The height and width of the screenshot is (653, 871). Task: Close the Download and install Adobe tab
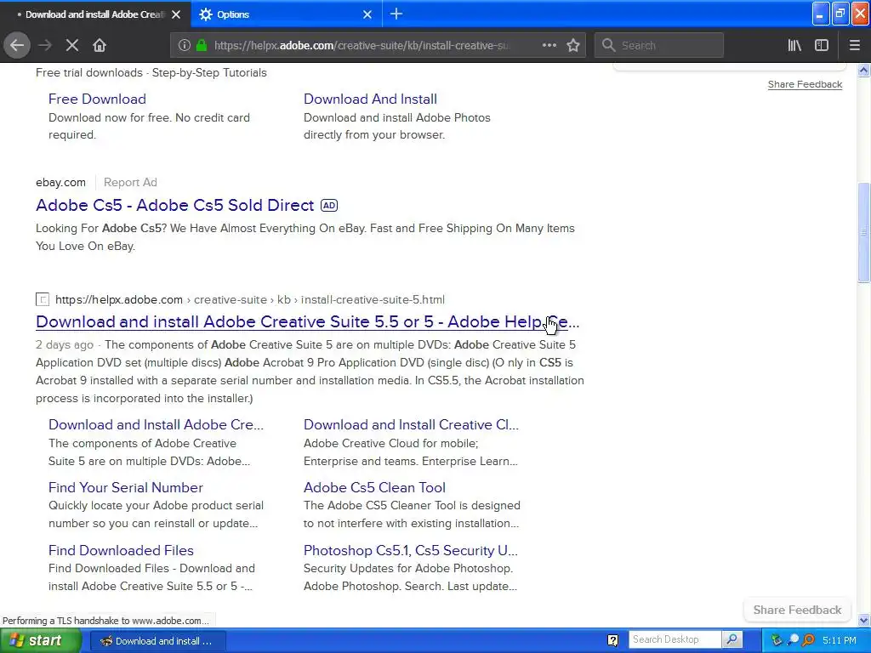tap(176, 14)
